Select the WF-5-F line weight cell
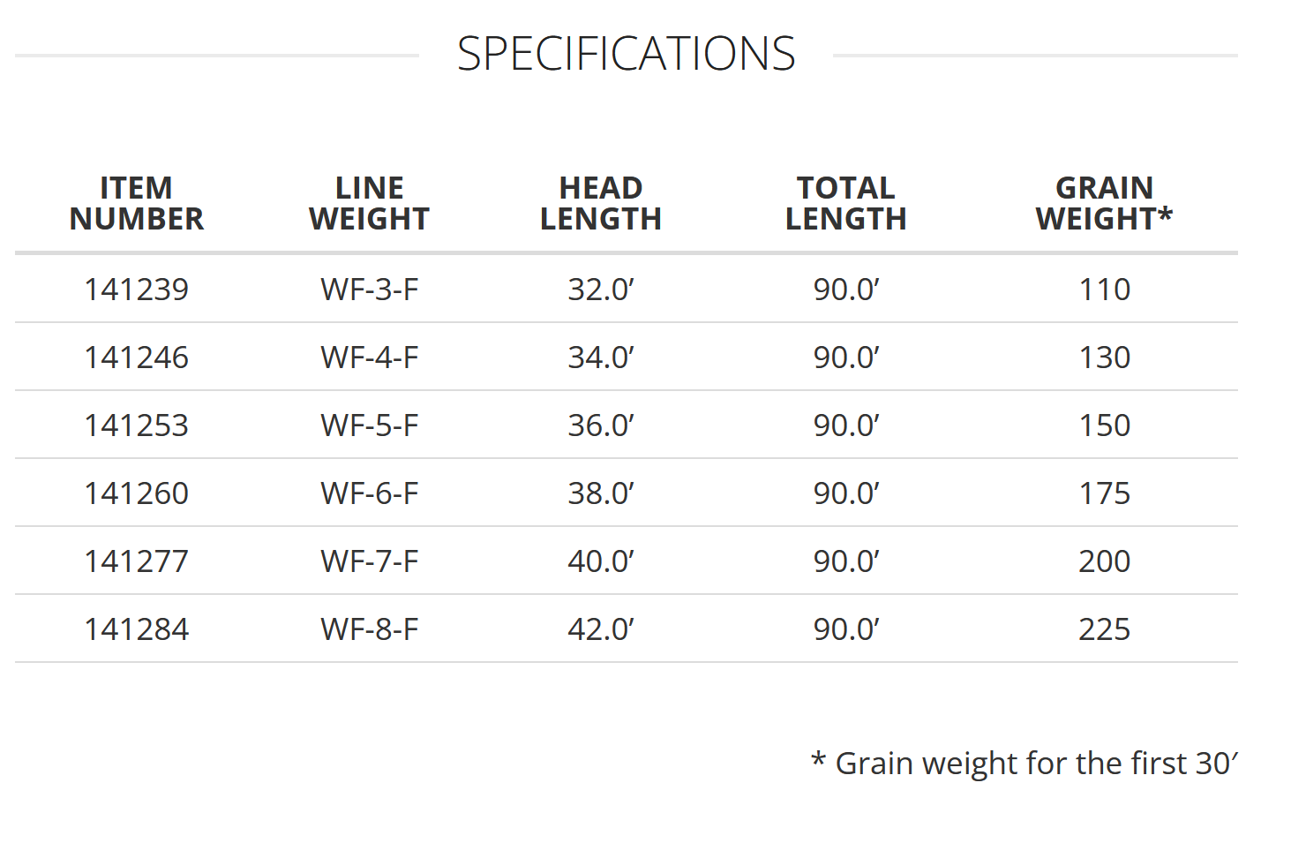 (369, 425)
